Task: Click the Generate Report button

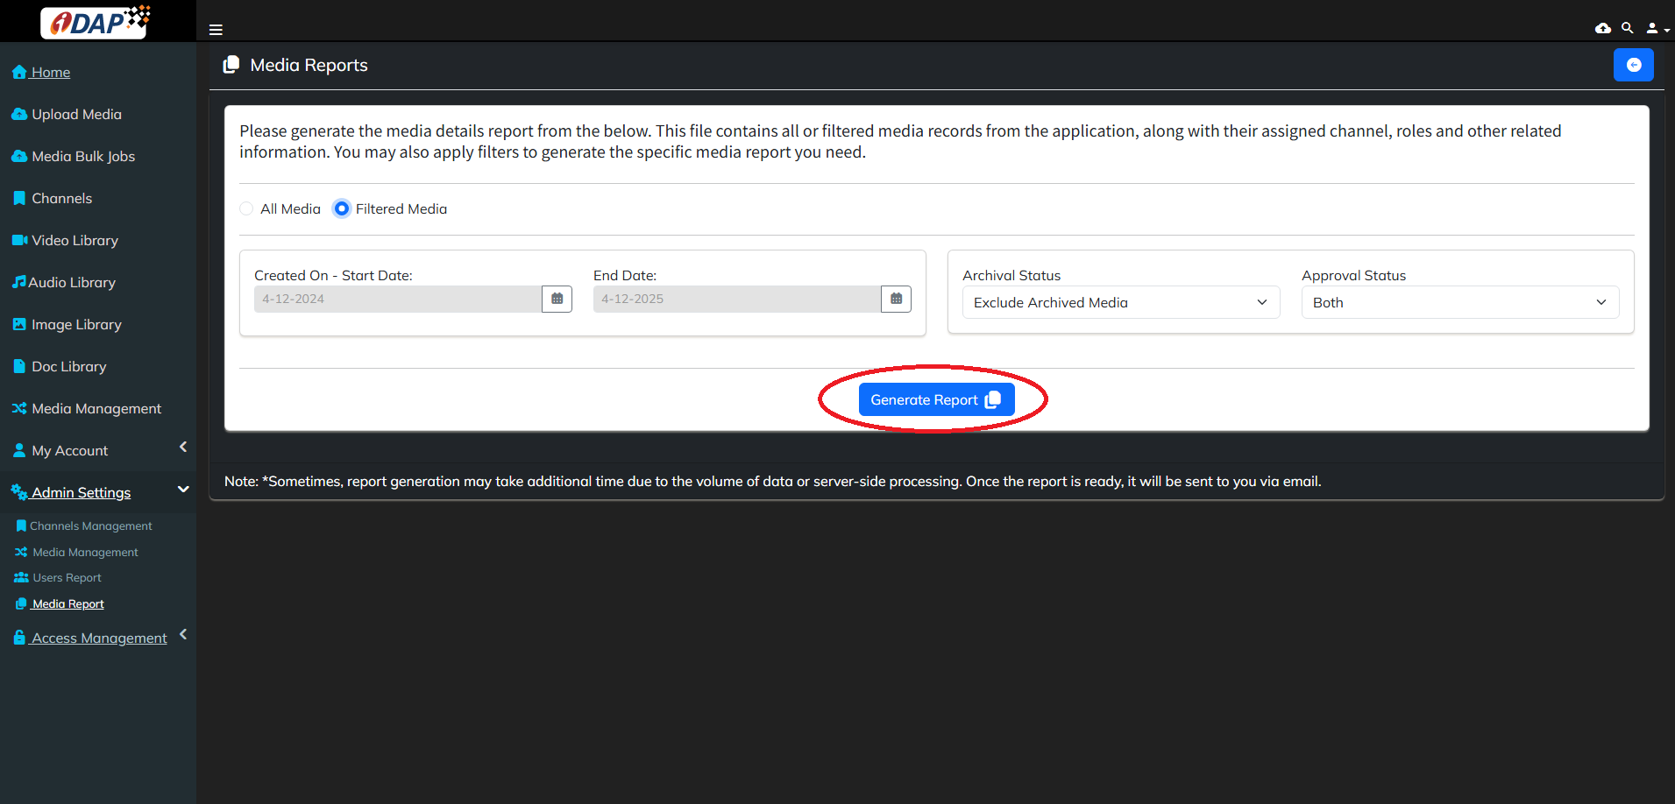Action: click(x=935, y=399)
